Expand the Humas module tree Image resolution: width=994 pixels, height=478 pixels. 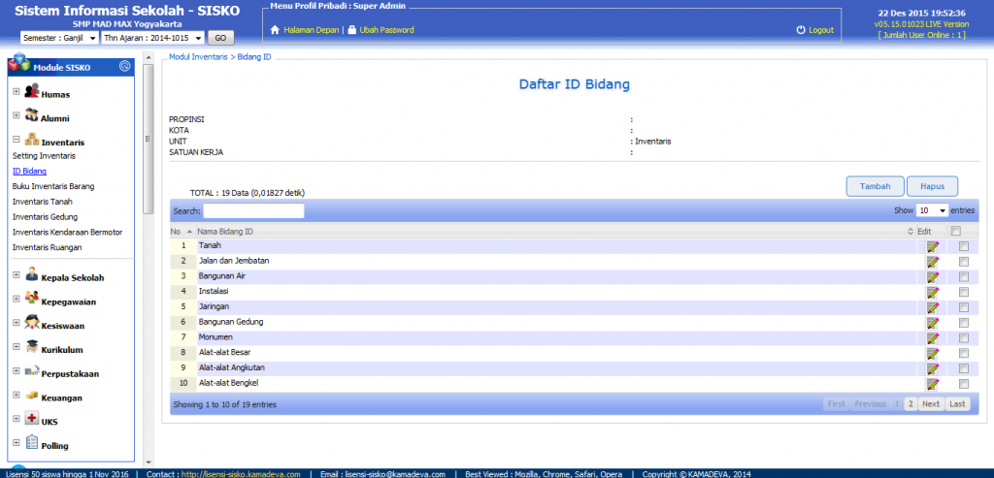(x=16, y=92)
